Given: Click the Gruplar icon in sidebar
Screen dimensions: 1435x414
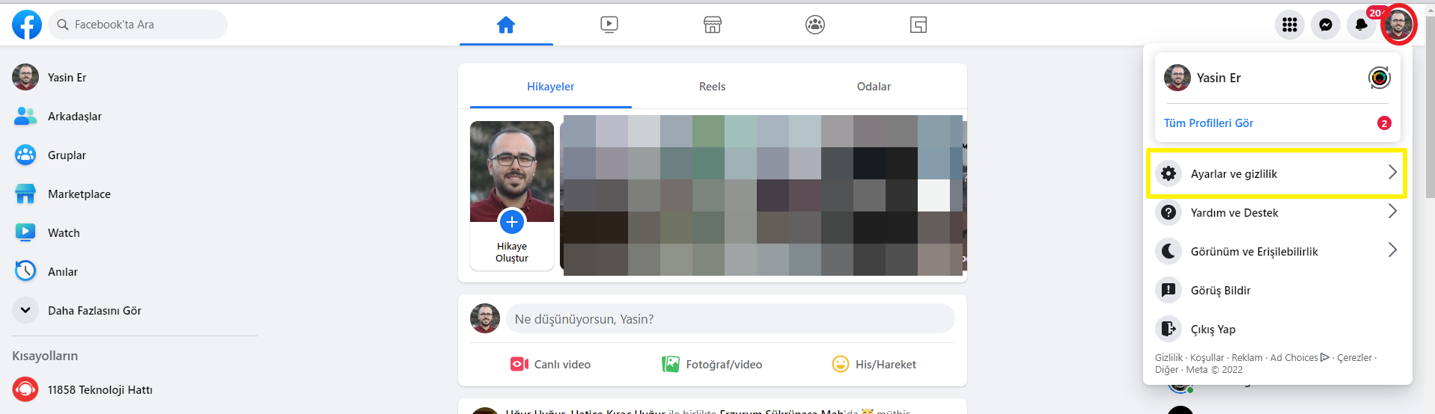Looking at the screenshot, I should pos(25,155).
